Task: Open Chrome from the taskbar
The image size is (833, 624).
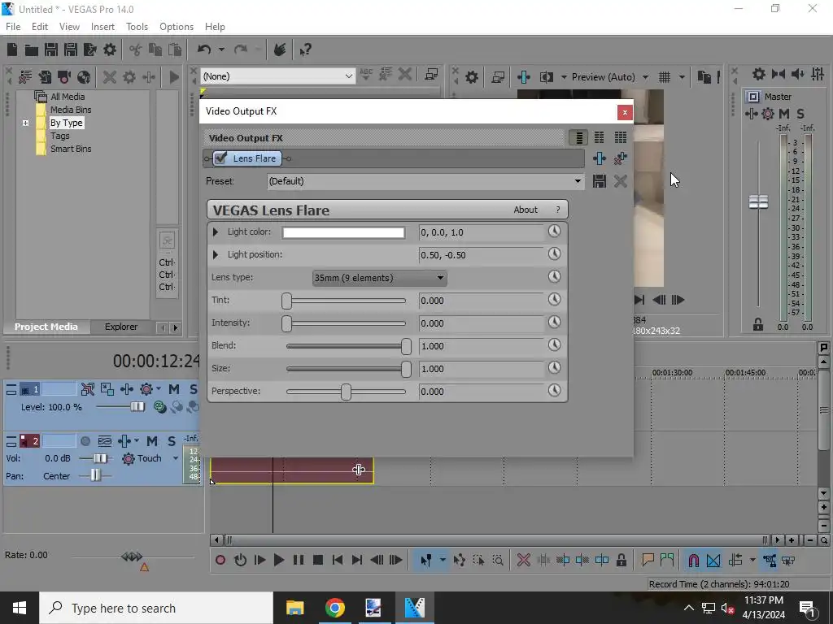Action: [335, 608]
